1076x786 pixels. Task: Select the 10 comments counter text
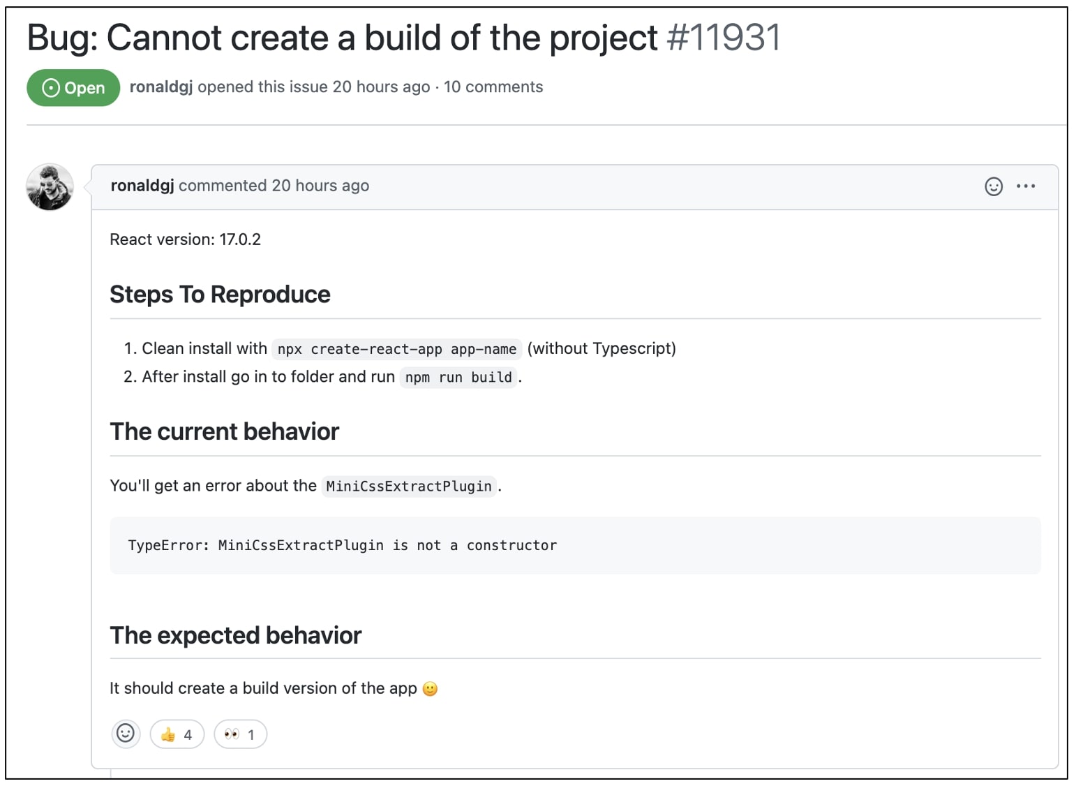coord(493,87)
